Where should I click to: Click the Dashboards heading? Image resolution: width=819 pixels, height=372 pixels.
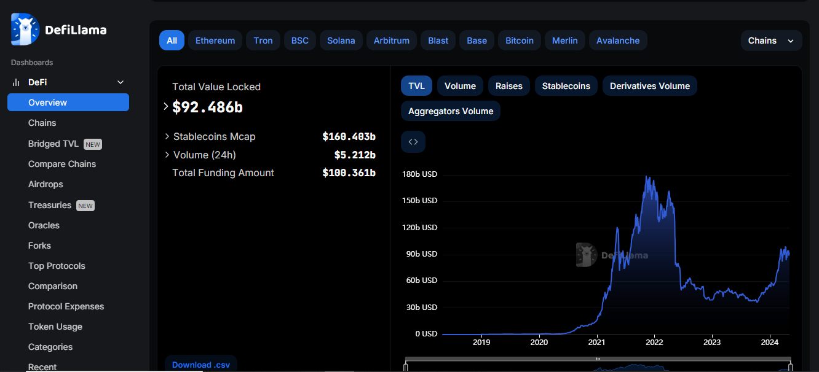[x=32, y=63]
